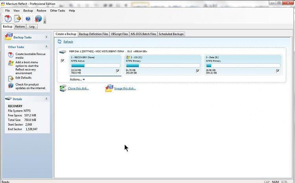Click the Image this disk folder icon
The height and width of the screenshot is (183, 295).
[x=109, y=88]
